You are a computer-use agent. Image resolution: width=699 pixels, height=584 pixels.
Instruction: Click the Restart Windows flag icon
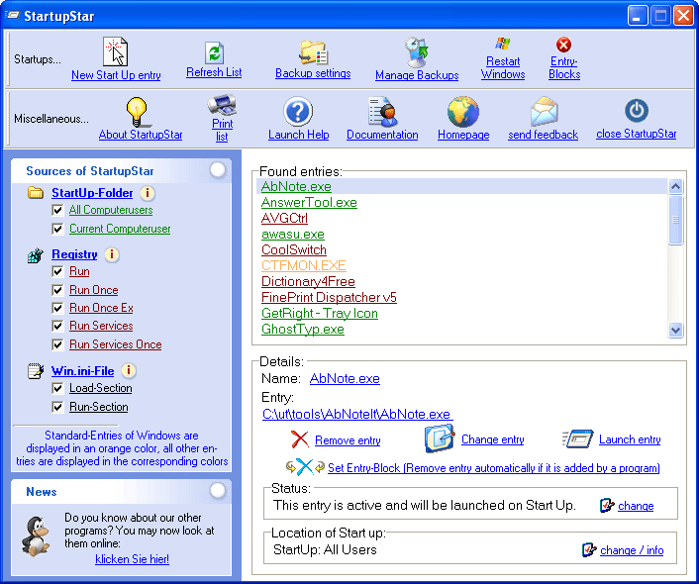point(503,45)
